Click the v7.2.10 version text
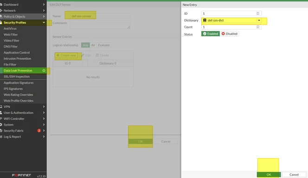Screen dimensions: 308x178 [x=41, y=176]
